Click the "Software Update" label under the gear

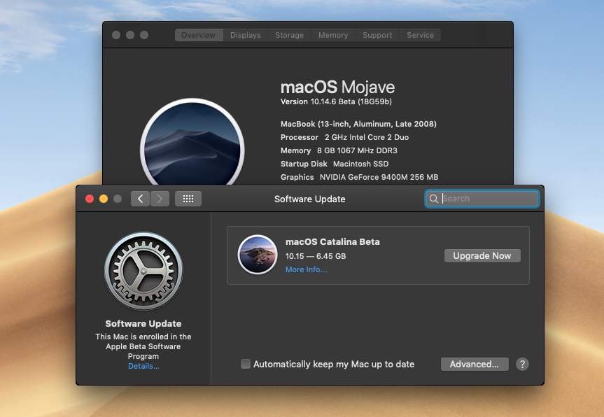click(143, 323)
